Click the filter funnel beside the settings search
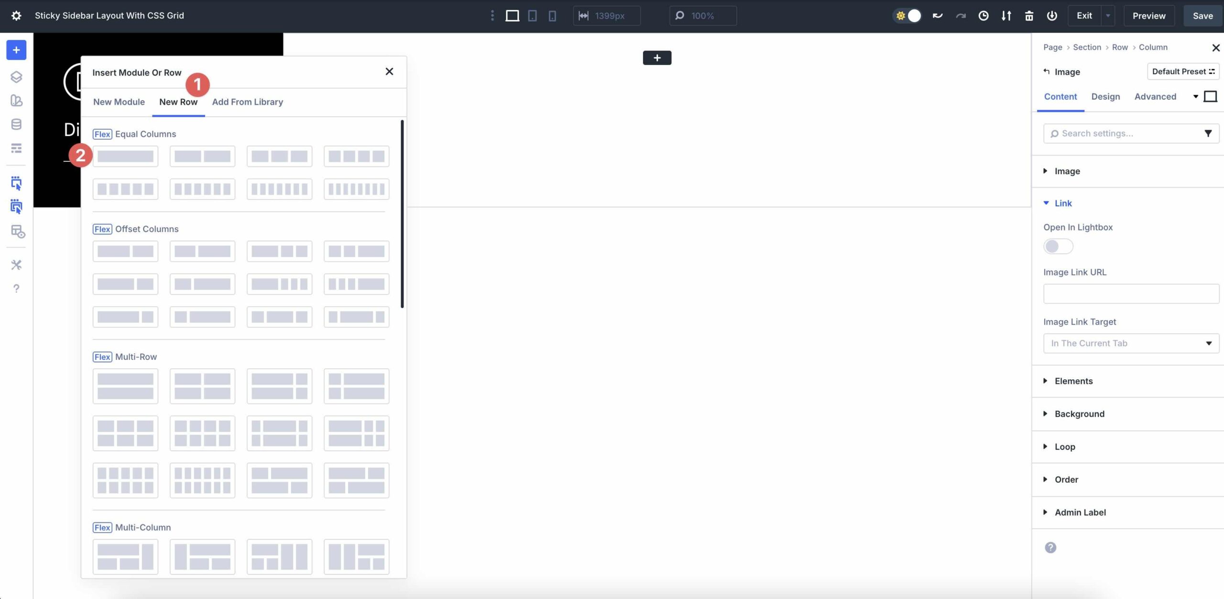Image resolution: width=1224 pixels, height=599 pixels. tap(1208, 133)
